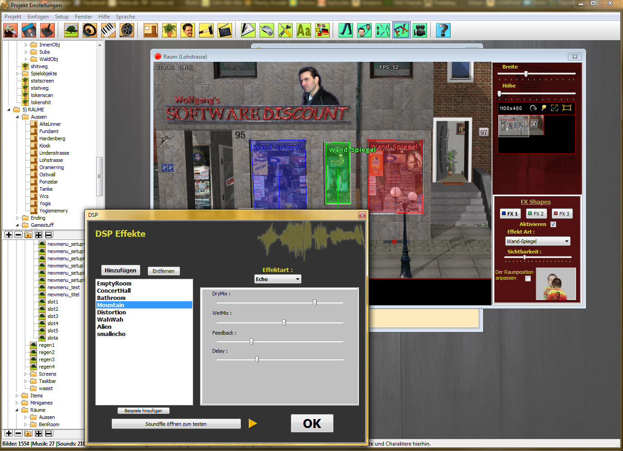This screenshot has height=451, width=623.
Task: Open the Effektart dropdown showing Echo
Action: pyautogui.click(x=278, y=279)
